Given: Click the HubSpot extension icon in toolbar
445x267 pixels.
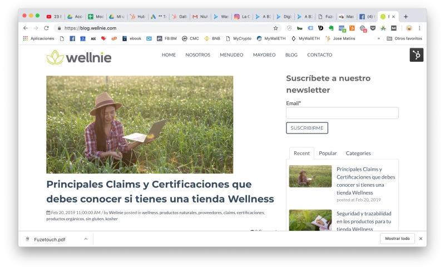Looking at the screenshot, I should point(352,28).
